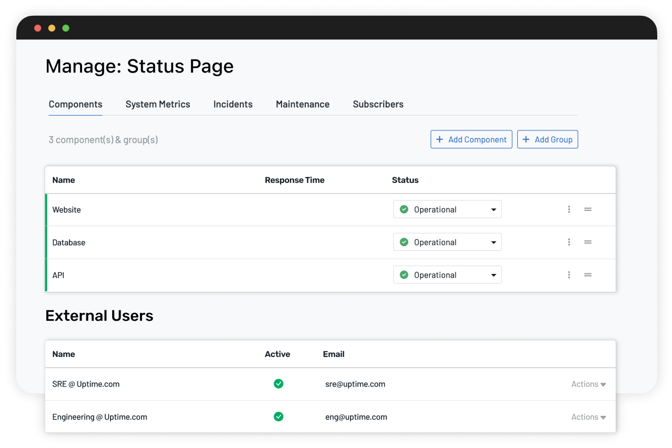Click the Manage: Status Page title
672x448 pixels.
pyautogui.click(x=139, y=66)
